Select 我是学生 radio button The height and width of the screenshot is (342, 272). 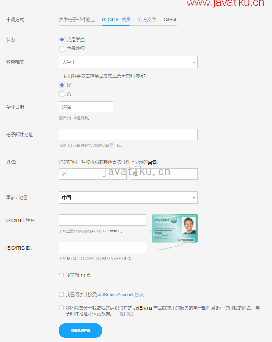62,40
